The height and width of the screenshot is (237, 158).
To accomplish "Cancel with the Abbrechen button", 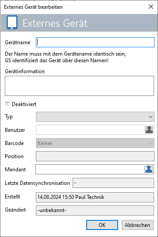I will click(x=137, y=225).
